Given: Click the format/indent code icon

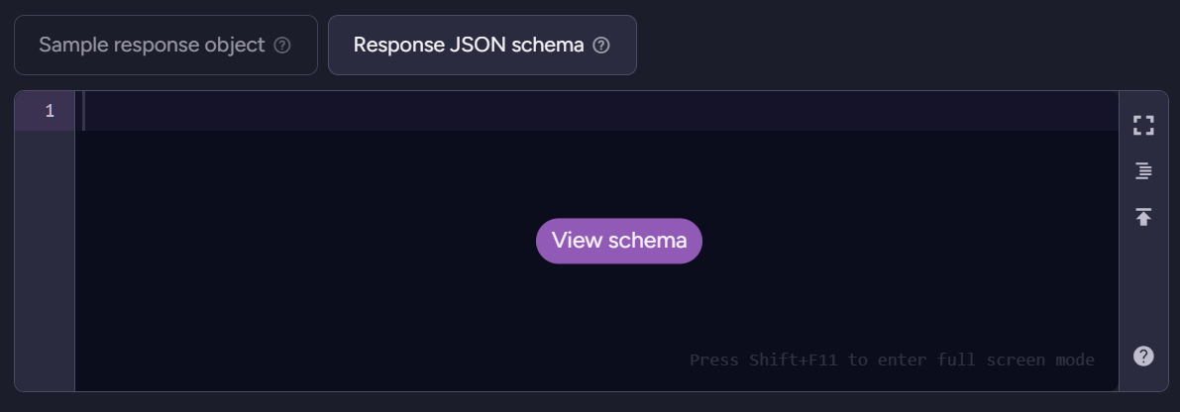Looking at the screenshot, I should pyautogui.click(x=1143, y=171).
